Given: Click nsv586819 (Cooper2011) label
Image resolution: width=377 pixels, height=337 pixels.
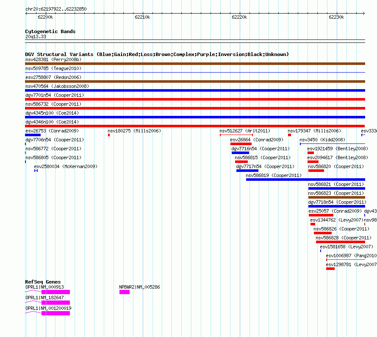Looking at the screenshot, I should point(274,175).
